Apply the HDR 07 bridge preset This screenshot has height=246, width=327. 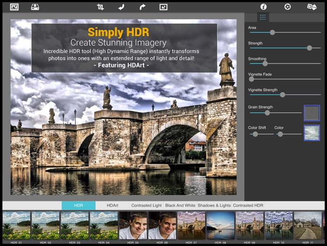[191, 225]
